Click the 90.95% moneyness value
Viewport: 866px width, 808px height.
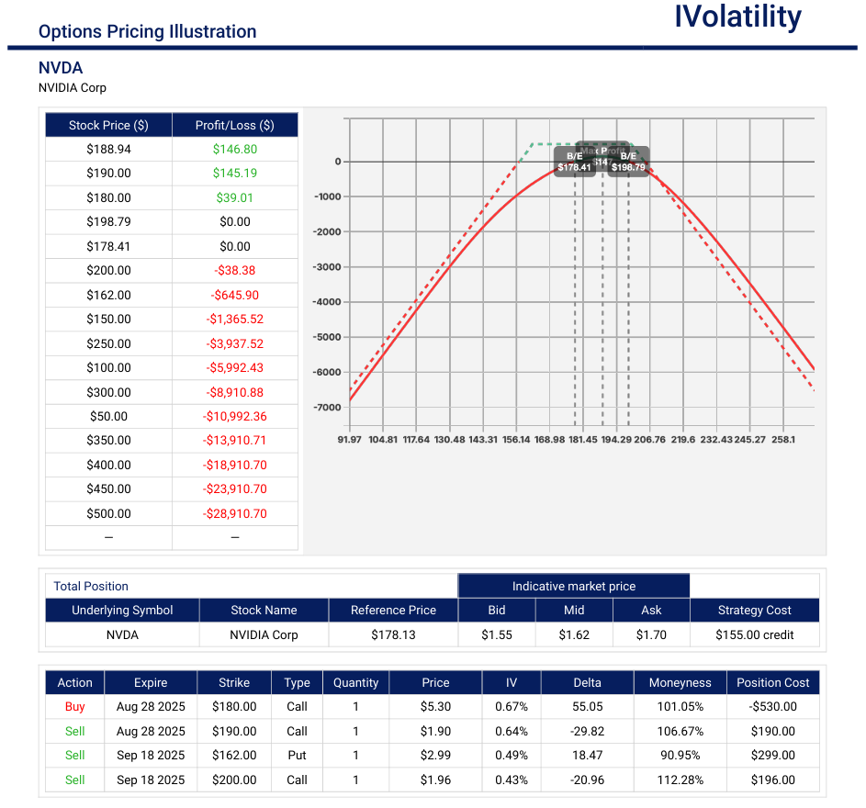(x=680, y=755)
